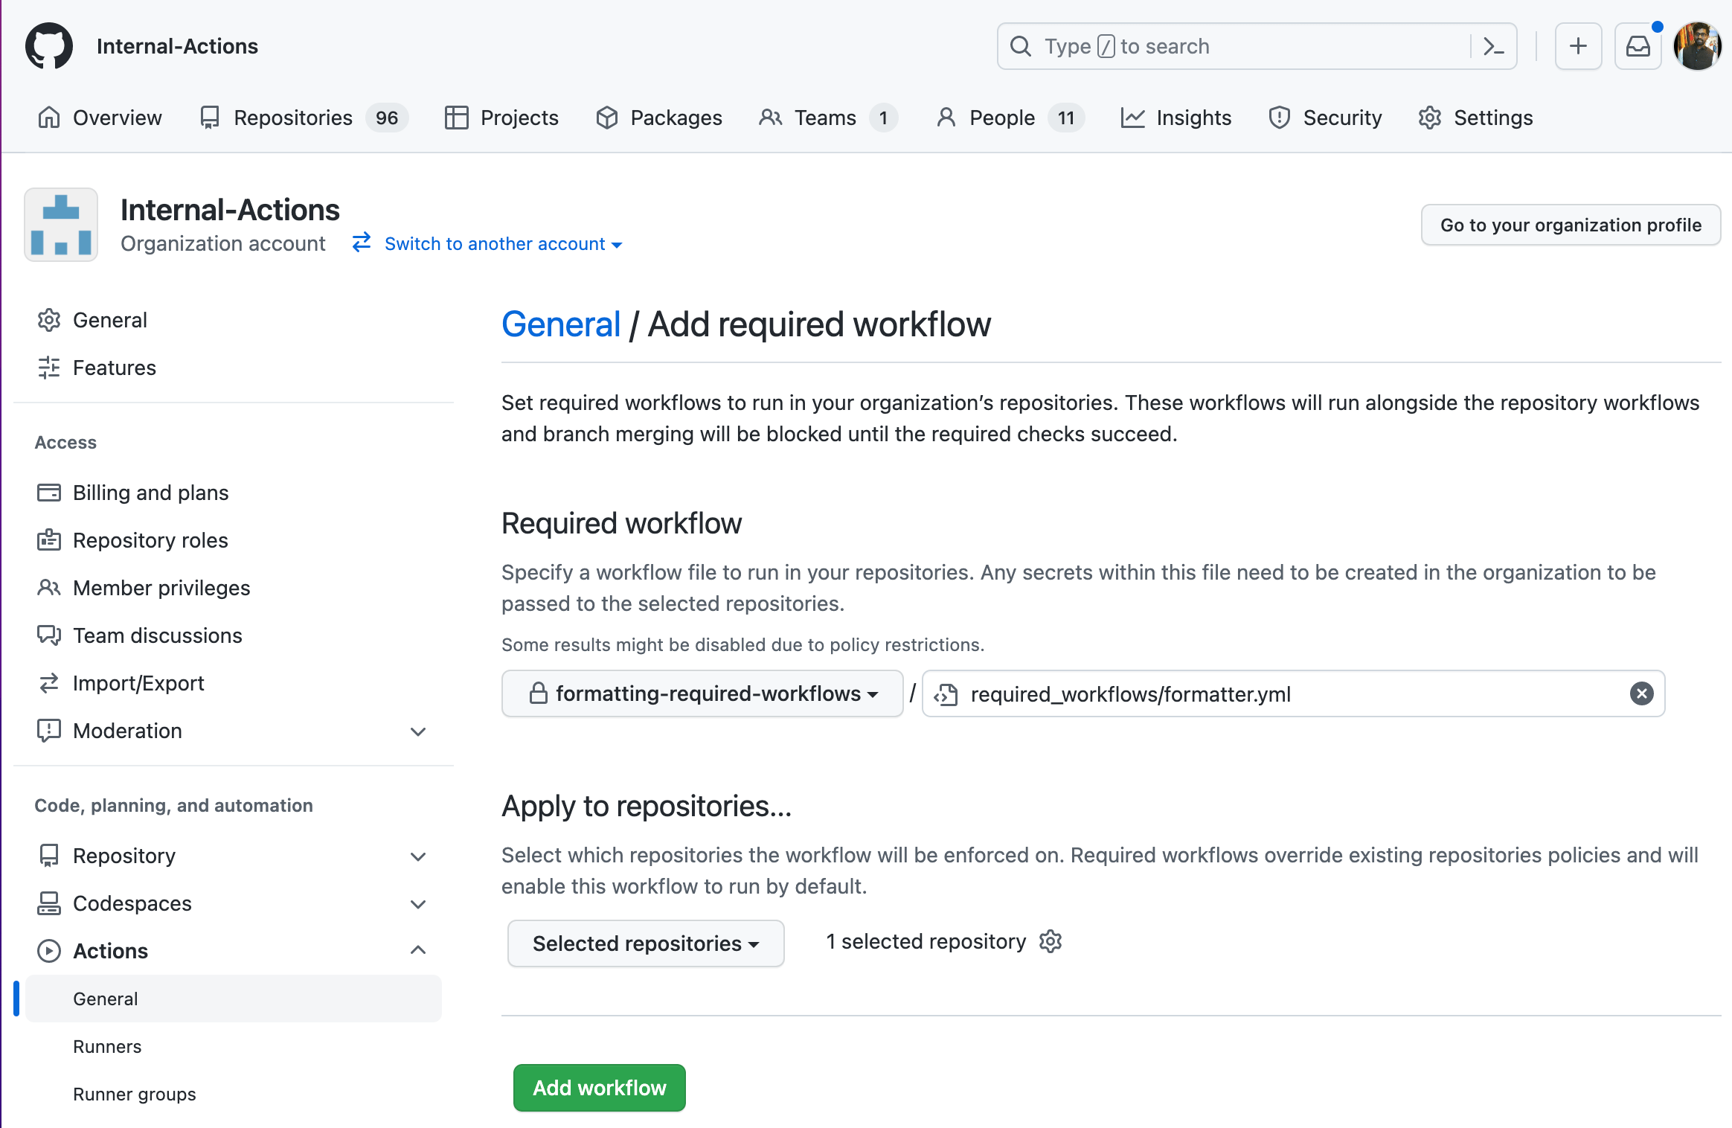1732x1128 pixels.
Task: Click the green Add workflow button
Action: [x=599, y=1088]
